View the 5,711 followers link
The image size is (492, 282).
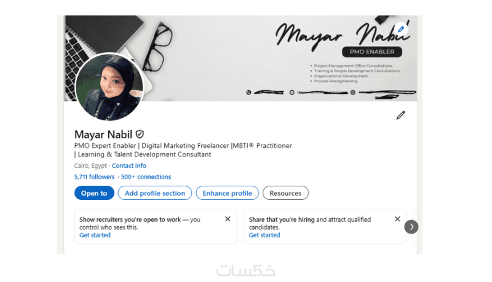coord(95,177)
